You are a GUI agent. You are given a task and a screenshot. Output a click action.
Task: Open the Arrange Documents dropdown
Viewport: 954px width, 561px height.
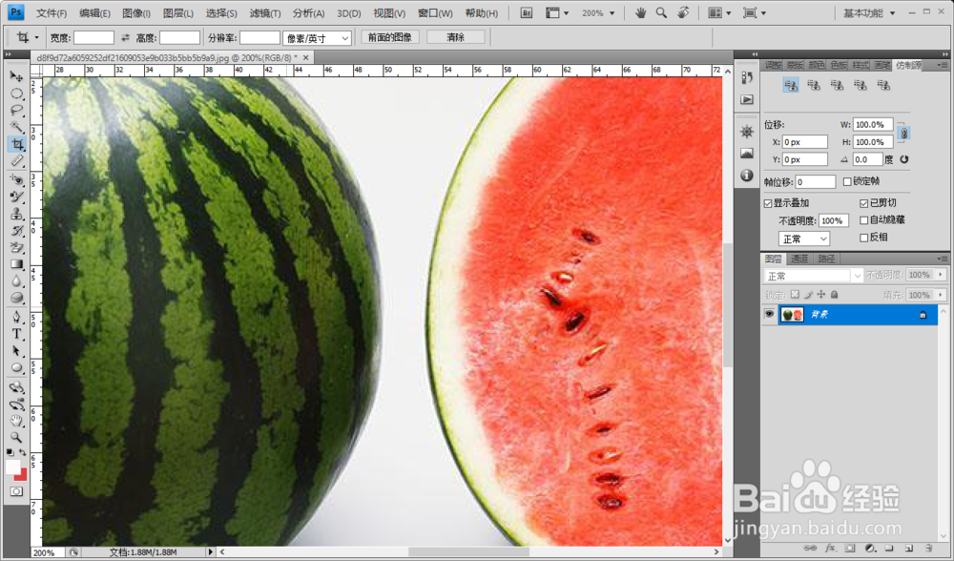[x=719, y=12]
